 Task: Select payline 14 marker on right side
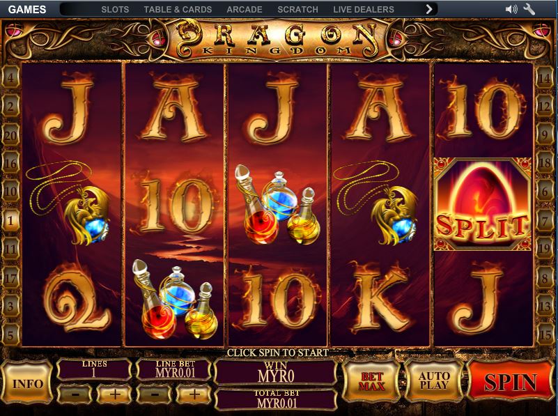(545, 77)
